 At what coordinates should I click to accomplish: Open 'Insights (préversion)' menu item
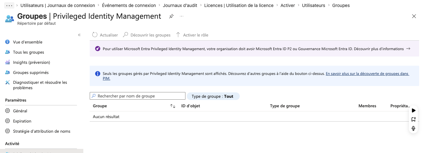point(31,62)
